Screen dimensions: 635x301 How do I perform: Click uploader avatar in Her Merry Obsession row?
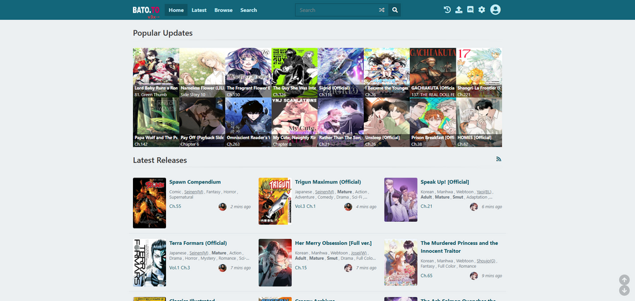pos(348,268)
